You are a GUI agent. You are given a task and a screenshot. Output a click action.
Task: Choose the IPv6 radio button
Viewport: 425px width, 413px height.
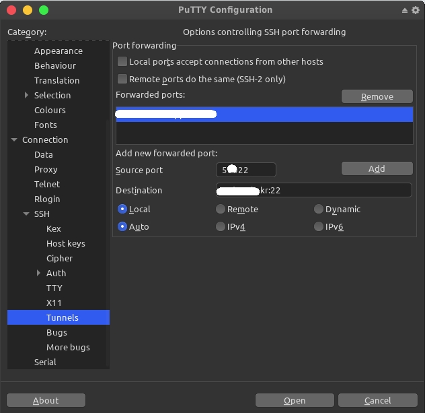[x=319, y=226]
